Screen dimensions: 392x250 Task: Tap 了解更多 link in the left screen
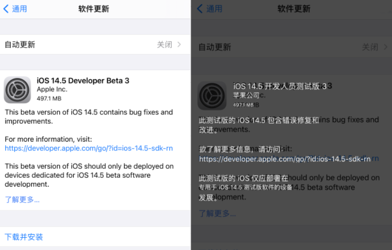22,200
